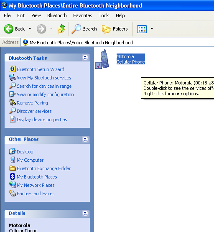
Task: Click the Back button label
Action: pyautogui.click(x=20, y=29)
